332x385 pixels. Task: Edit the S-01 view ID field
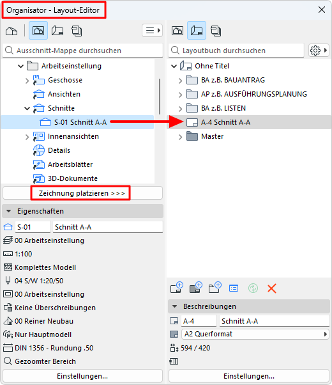33,227
